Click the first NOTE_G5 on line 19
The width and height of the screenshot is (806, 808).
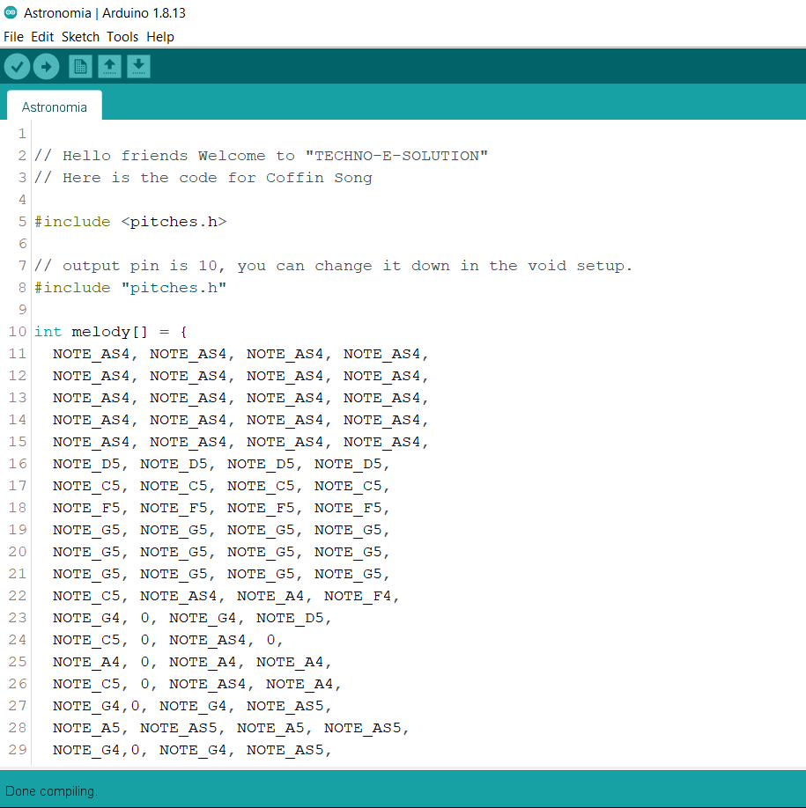[x=86, y=530]
